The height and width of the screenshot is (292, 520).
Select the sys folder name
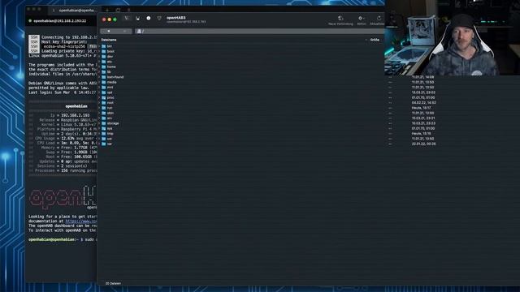[110, 128]
